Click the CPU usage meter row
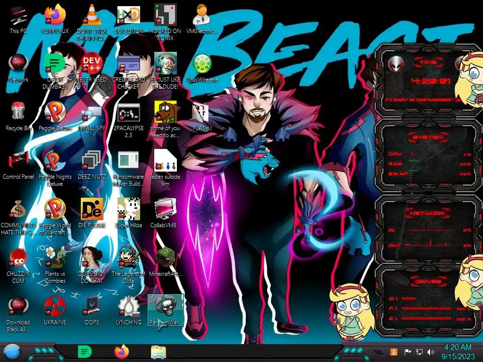The height and width of the screenshot is (362, 483). [430, 154]
